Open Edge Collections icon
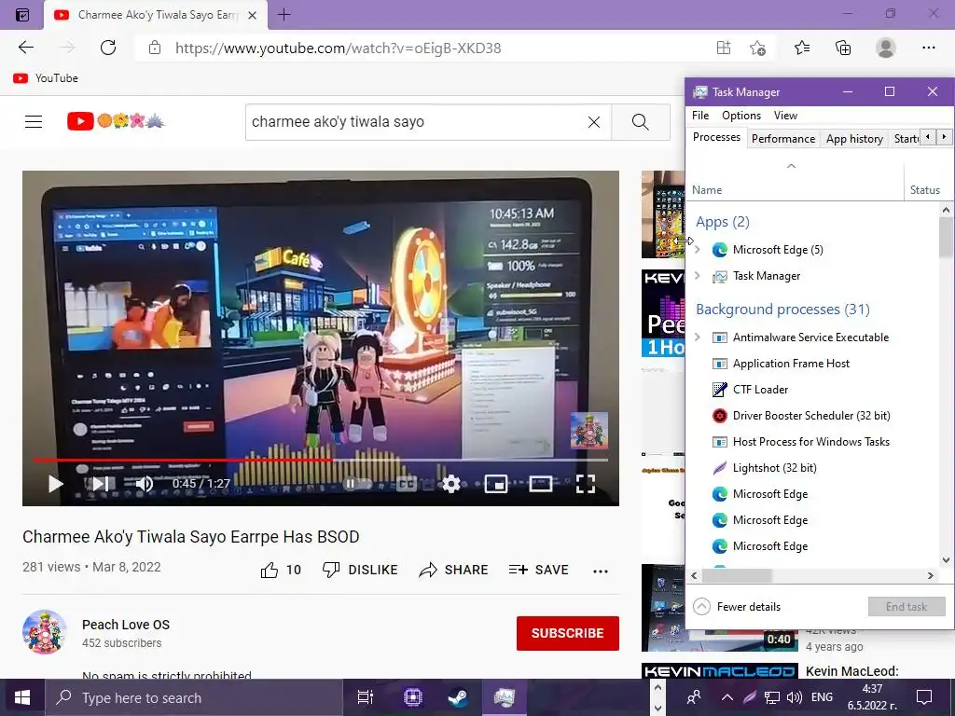Screen dimensions: 955x716 click(843, 48)
